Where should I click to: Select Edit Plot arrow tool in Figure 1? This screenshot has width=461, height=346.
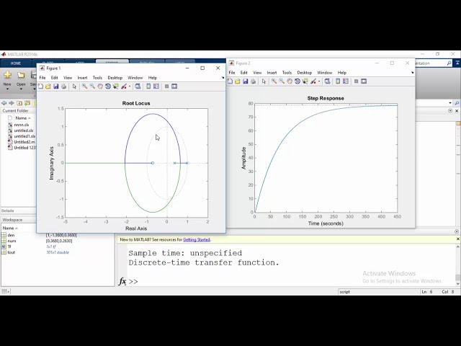74,86
